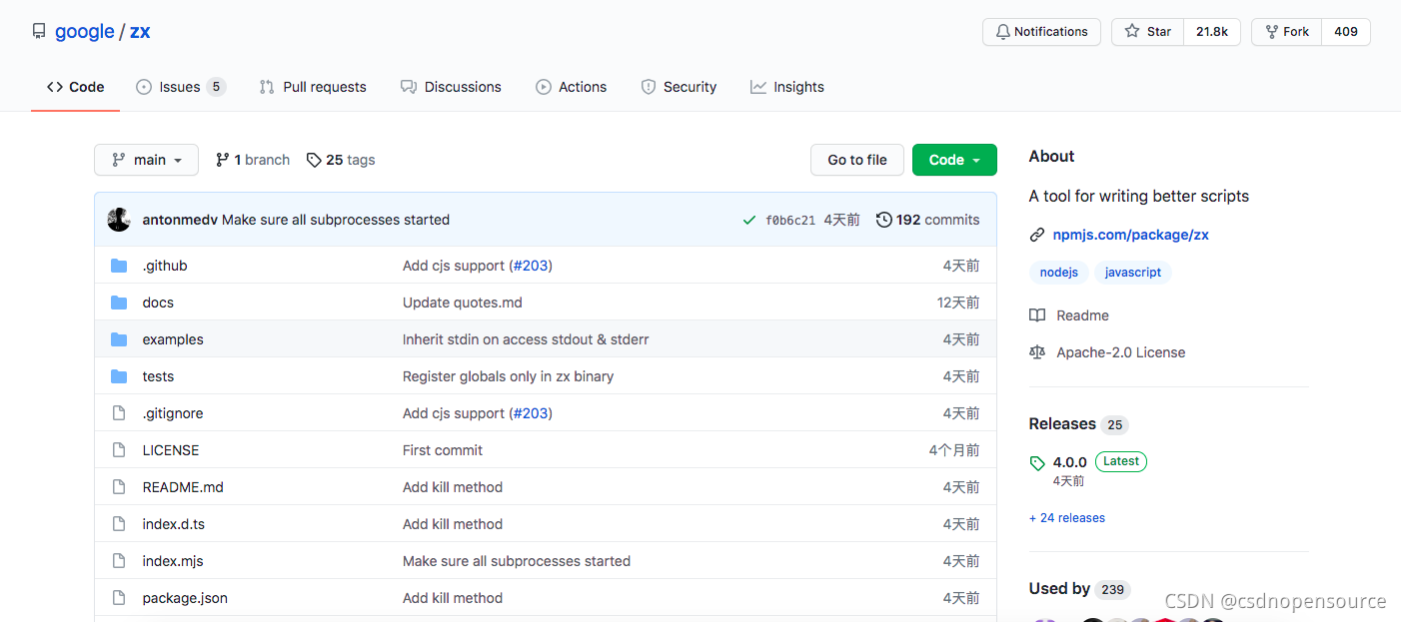The height and width of the screenshot is (622, 1401).
Task: Open the Register globals only commit message
Action: coord(508,376)
